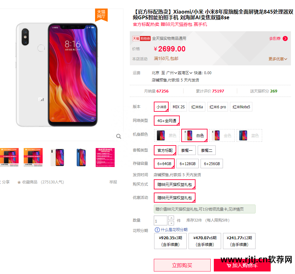The height and width of the screenshot is (274, 295).
Task: Pick the 3期 installment plan
Action: (170, 241)
